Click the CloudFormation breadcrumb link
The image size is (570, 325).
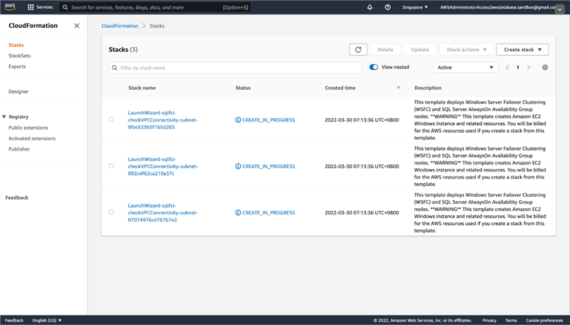[x=120, y=26]
